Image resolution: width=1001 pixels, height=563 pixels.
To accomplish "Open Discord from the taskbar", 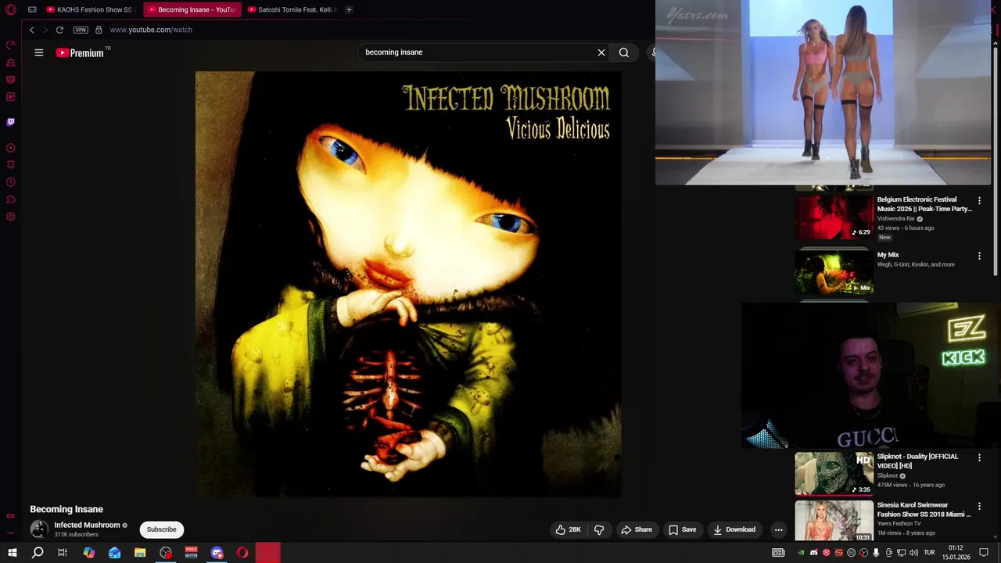I will click(x=217, y=553).
